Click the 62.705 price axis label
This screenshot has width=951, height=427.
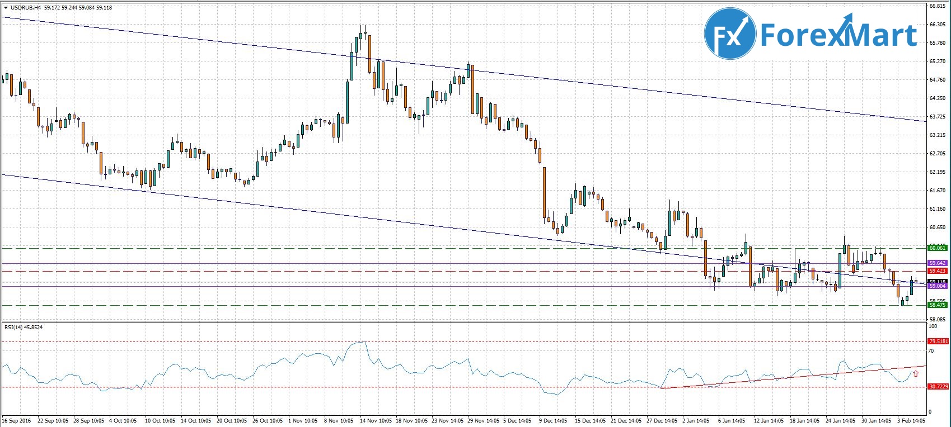coord(937,154)
